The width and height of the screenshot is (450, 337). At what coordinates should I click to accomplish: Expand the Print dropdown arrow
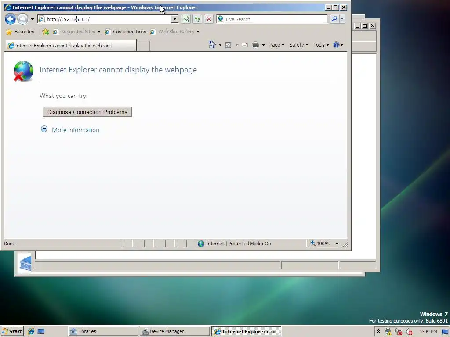point(263,45)
